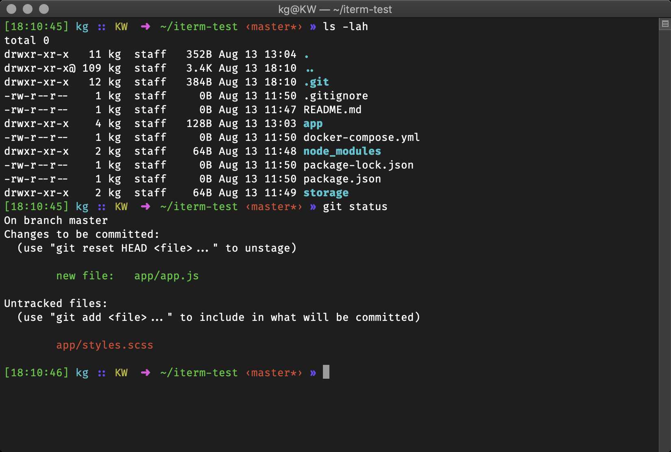The image size is (671, 452).
Task: Click the vertical scrollbar track on right edge
Action: [x=665, y=240]
